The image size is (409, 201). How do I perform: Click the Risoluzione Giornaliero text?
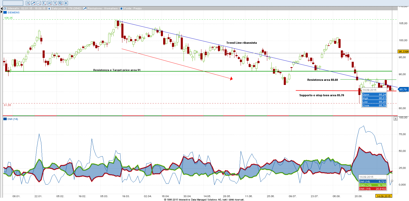103,8
